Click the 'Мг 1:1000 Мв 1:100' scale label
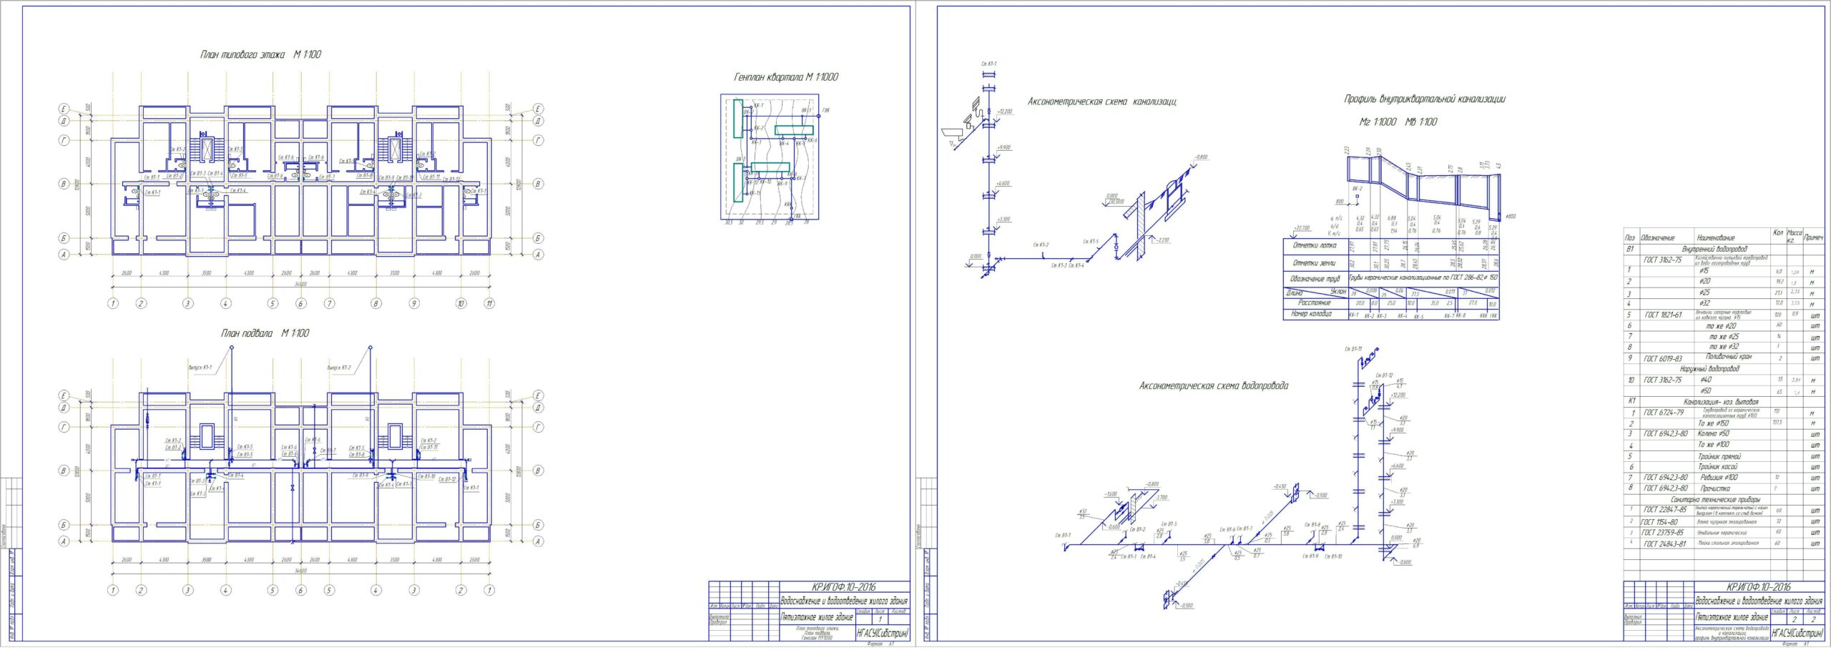The image size is (1831, 650). pyautogui.click(x=1398, y=122)
